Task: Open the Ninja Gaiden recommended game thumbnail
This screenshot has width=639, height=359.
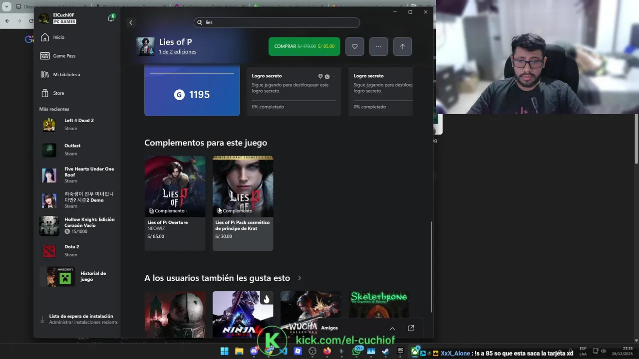Action: 243,314
